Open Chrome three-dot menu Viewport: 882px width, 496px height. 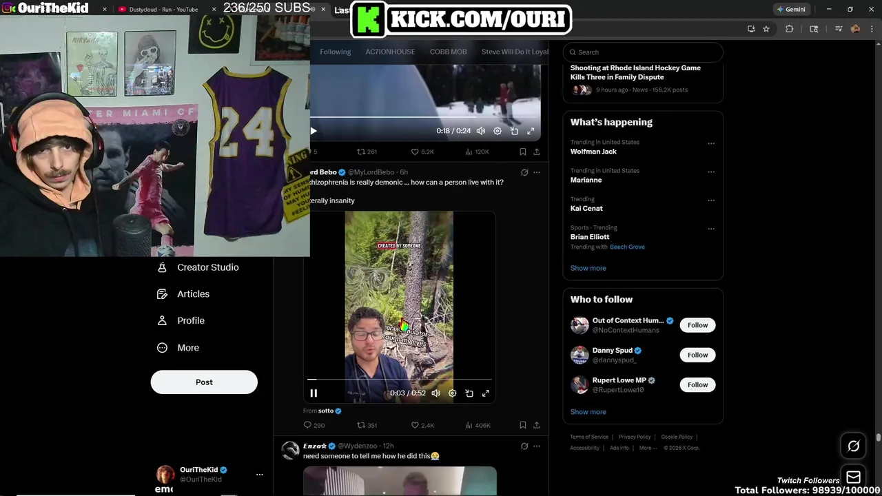871,29
